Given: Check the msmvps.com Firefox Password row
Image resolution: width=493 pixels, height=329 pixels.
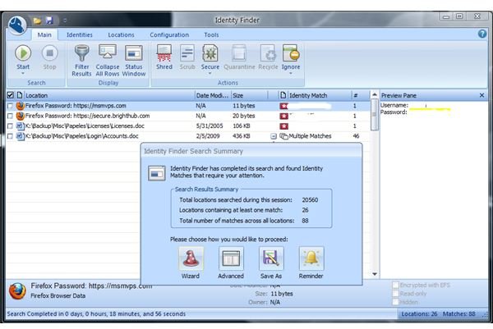Looking at the screenshot, I should 10,106.
